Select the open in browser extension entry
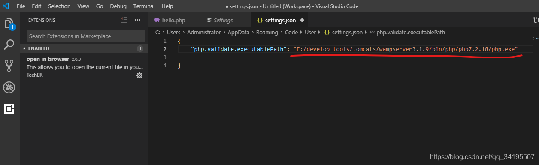 (84, 67)
